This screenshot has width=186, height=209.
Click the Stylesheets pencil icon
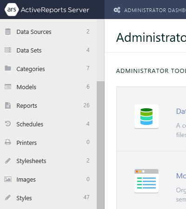8,161
